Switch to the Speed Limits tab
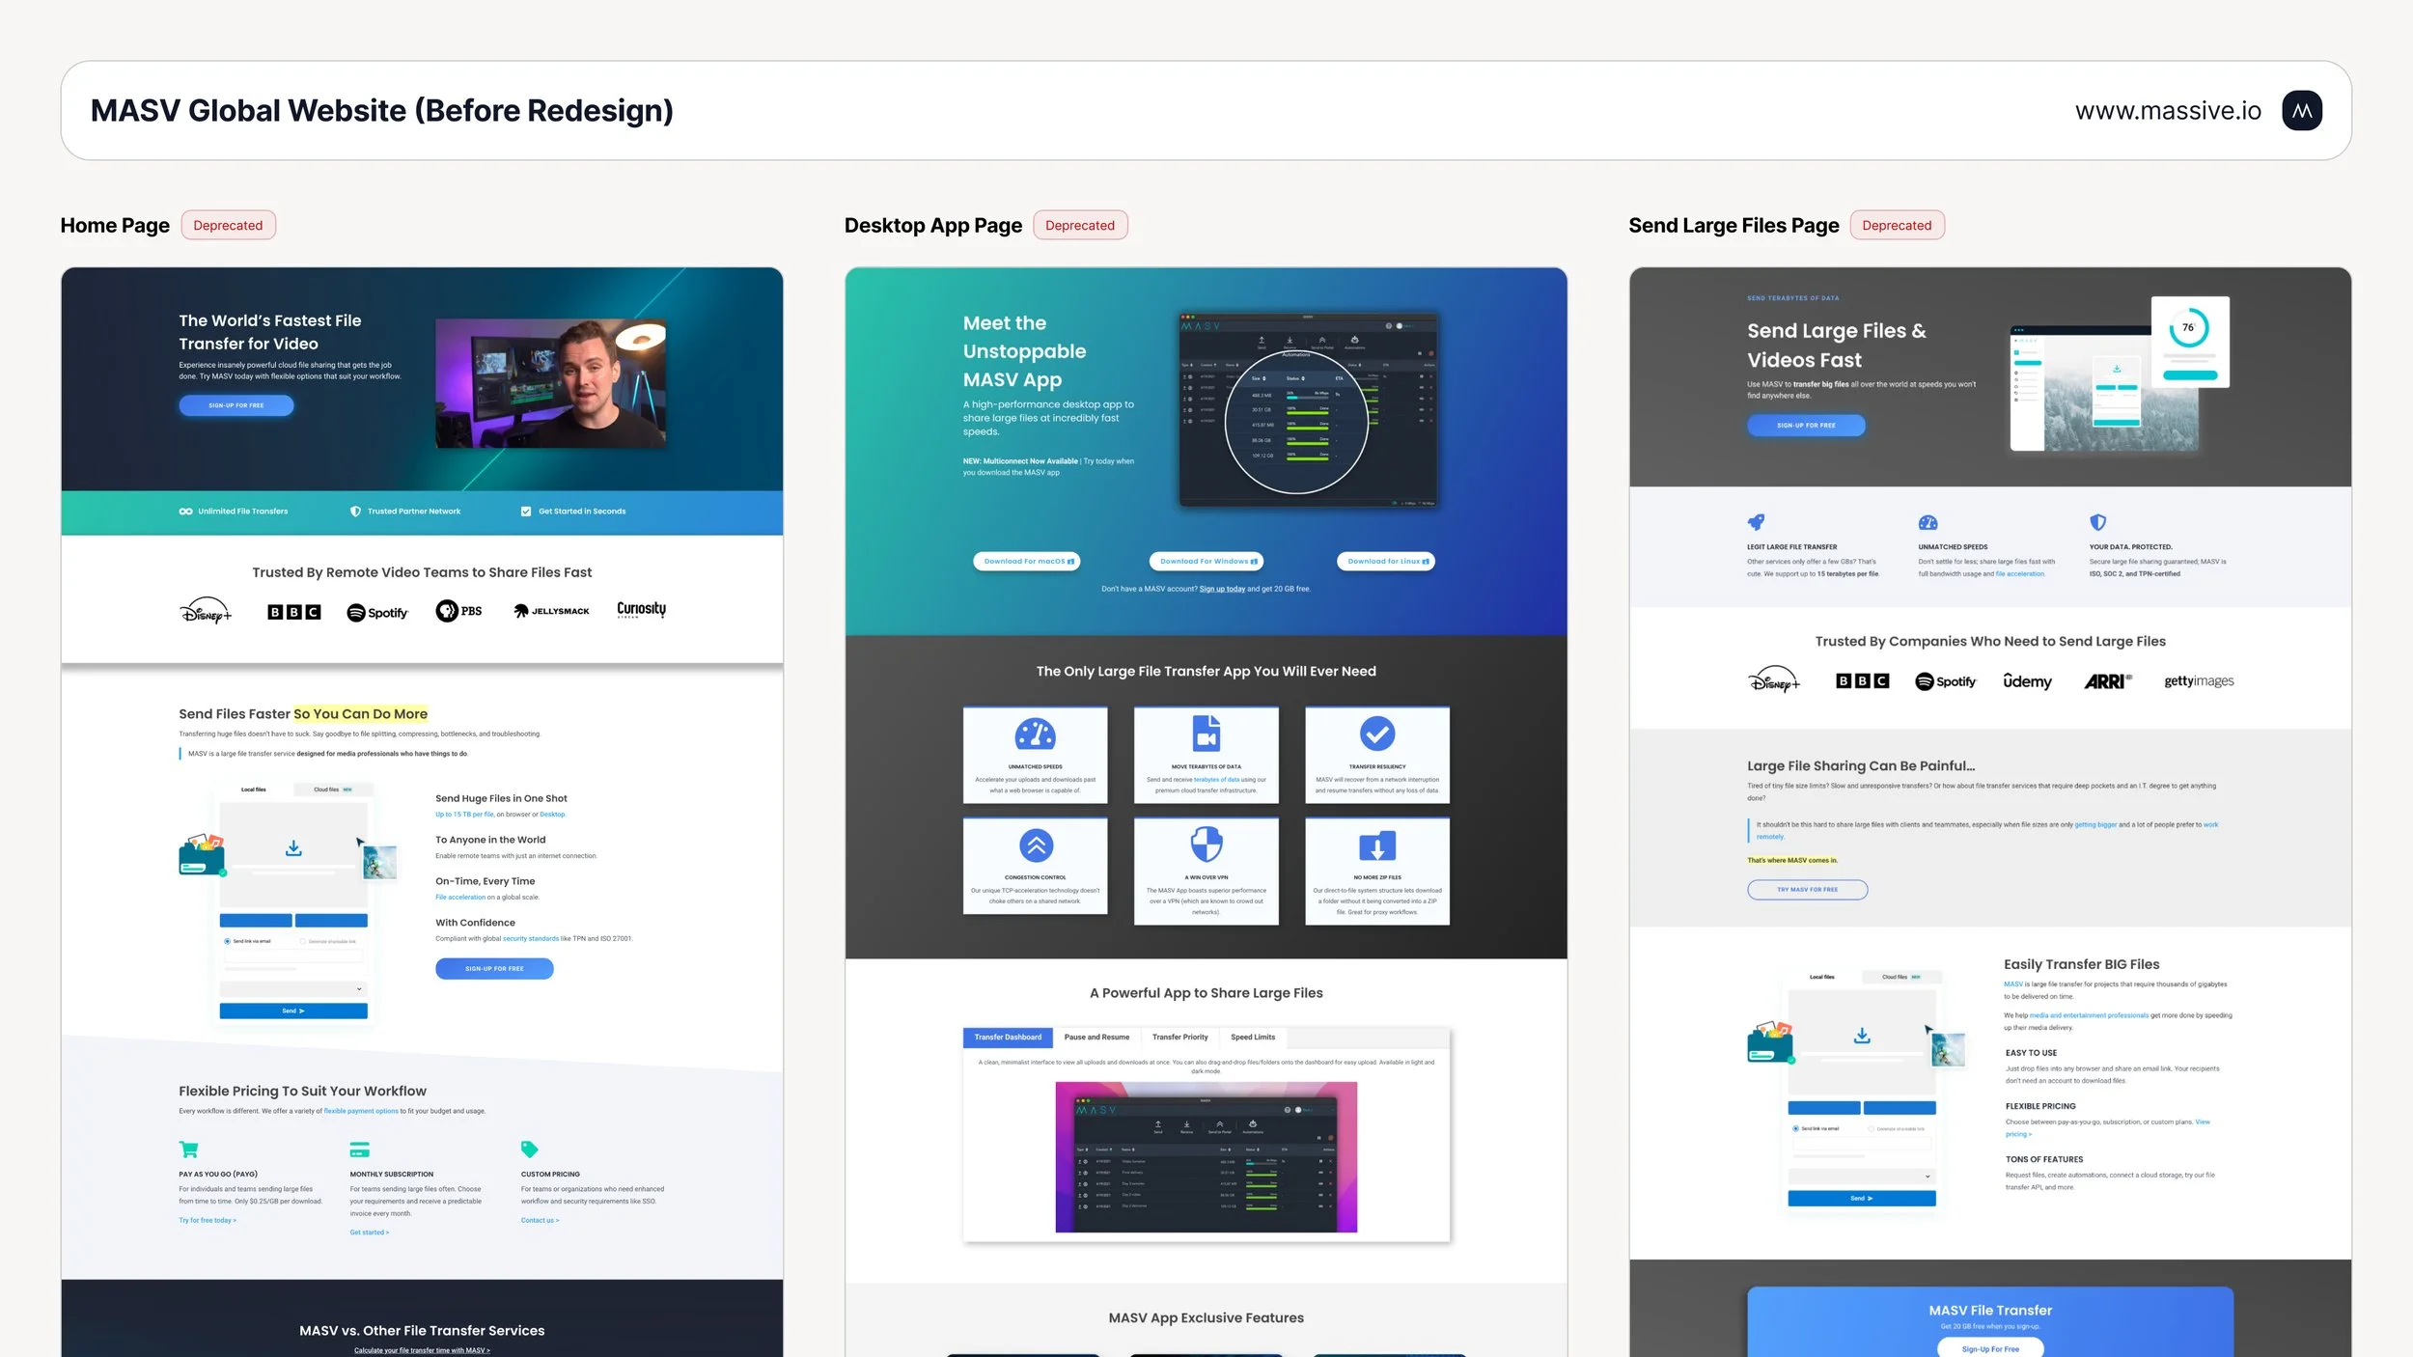 pos(1253,1038)
